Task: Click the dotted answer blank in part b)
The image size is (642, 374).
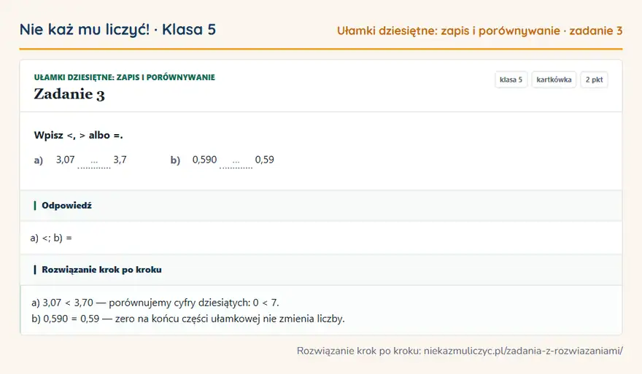Action: coord(236,163)
